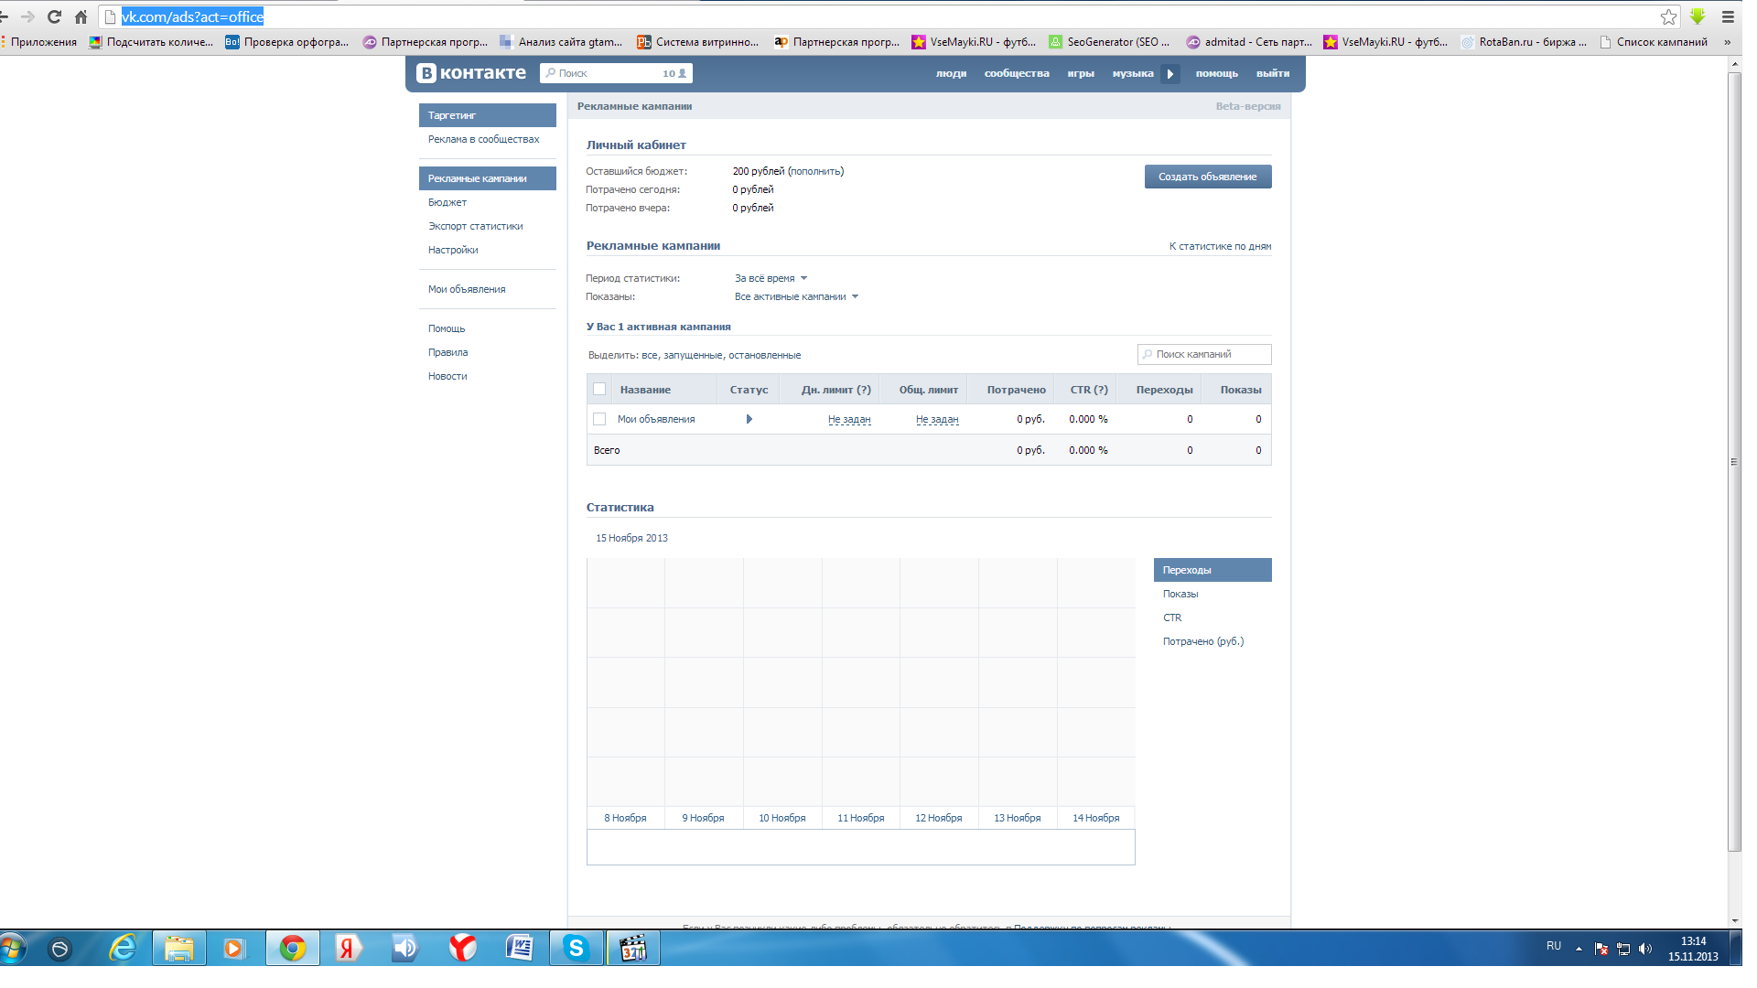
Task: Open the Бюджет sidebar menu item
Action: pyautogui.click(x=447, y=202)
